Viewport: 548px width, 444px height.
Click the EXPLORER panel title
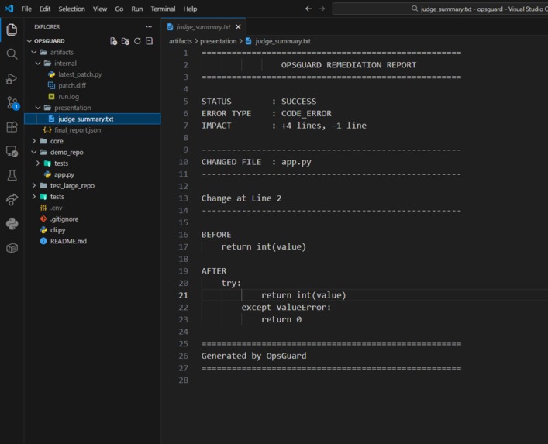click(x=47, y=27)
